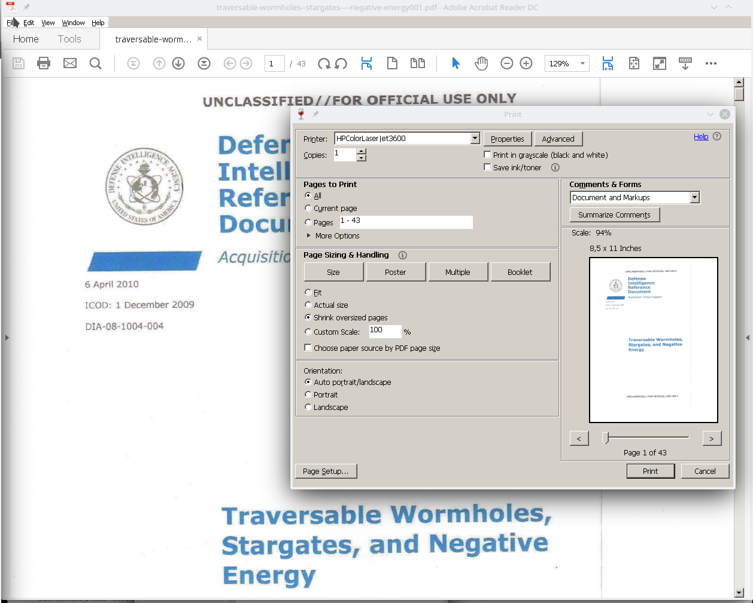Open the search magnifier tool
Image resolution: width=753 pixels, height=603 pixels.
point(95,63)
